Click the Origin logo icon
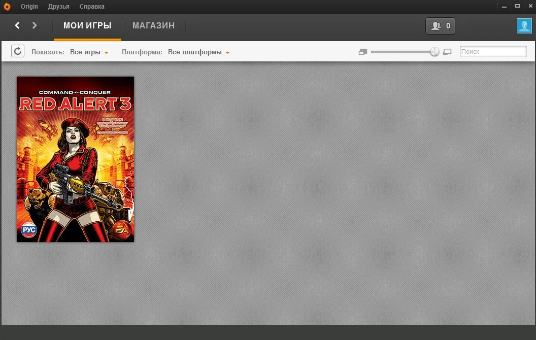Viewport: 536px width, 340px height. (7, 7)
